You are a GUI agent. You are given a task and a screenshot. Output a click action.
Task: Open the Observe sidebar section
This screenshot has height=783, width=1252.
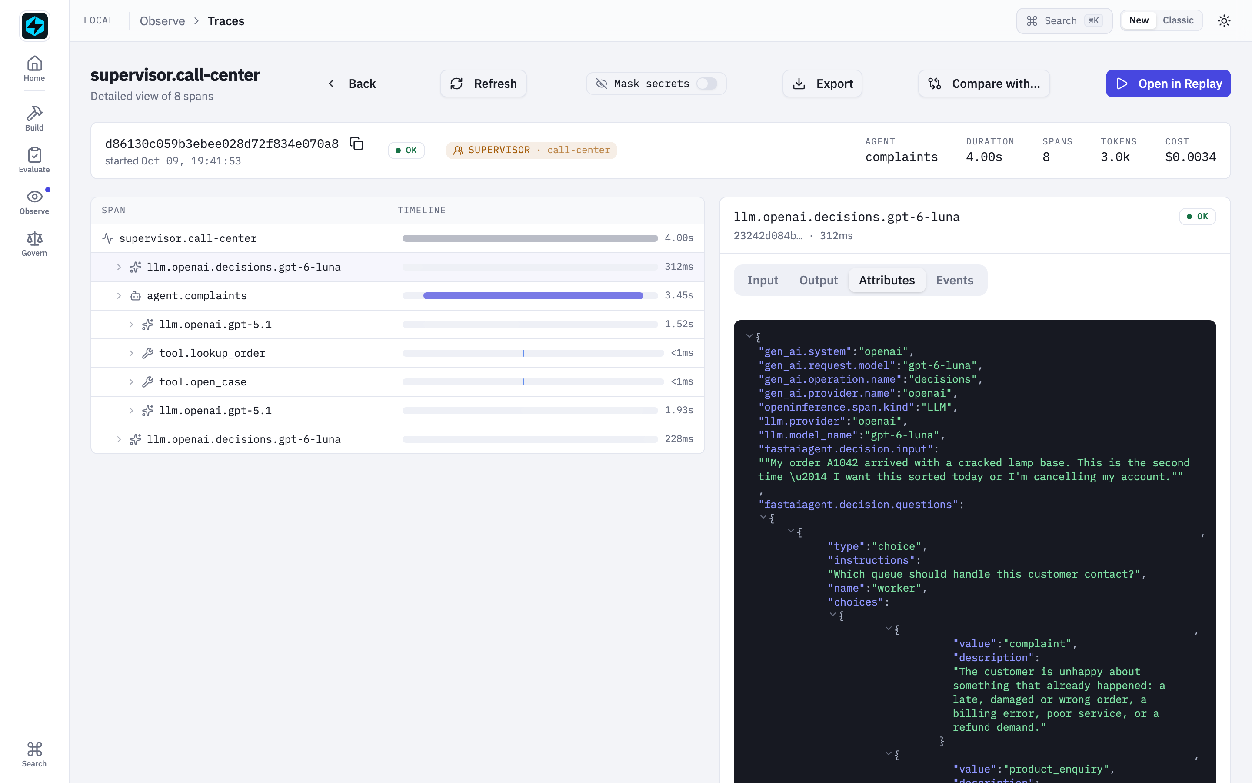(x=34, y=202)
